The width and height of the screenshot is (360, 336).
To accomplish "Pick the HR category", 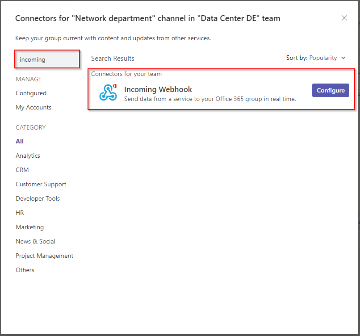I will 20,213.
